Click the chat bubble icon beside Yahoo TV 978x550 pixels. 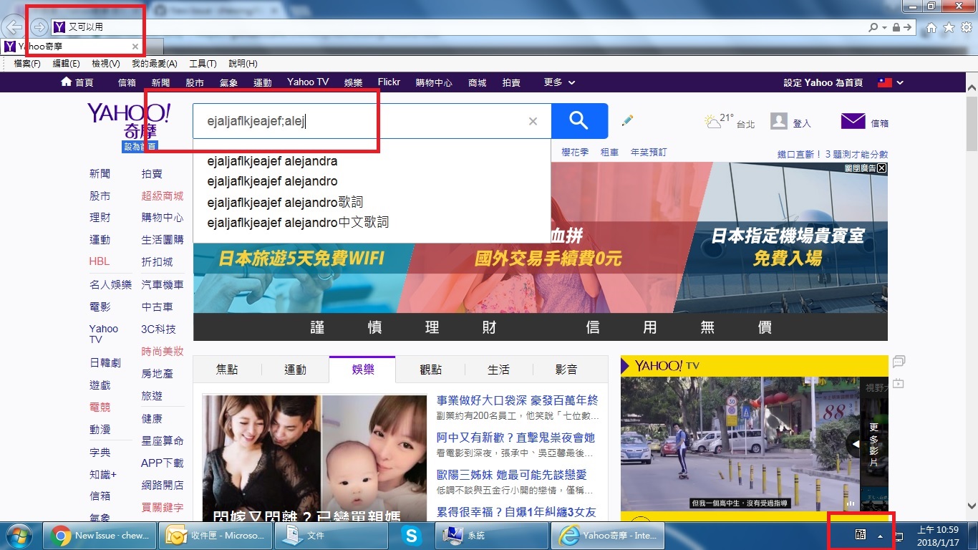click(x=899, y=361)
